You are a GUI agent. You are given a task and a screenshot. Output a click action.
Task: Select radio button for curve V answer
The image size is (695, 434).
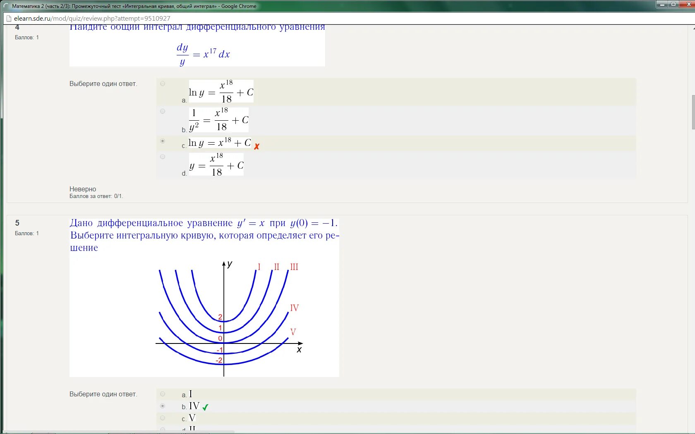[163, 418]
